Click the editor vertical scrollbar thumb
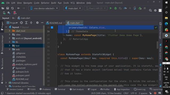 [158, 45]
